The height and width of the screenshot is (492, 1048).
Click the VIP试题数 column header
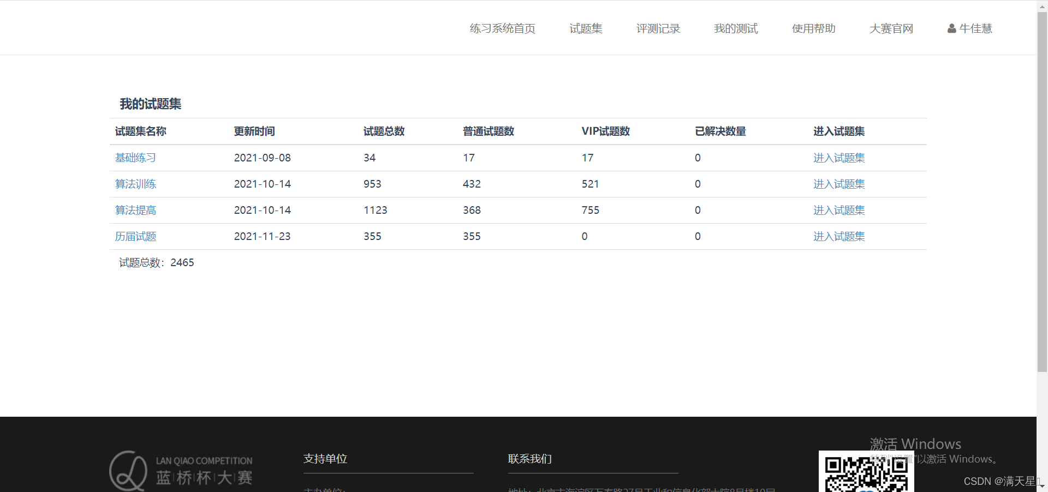coord(605,131)
